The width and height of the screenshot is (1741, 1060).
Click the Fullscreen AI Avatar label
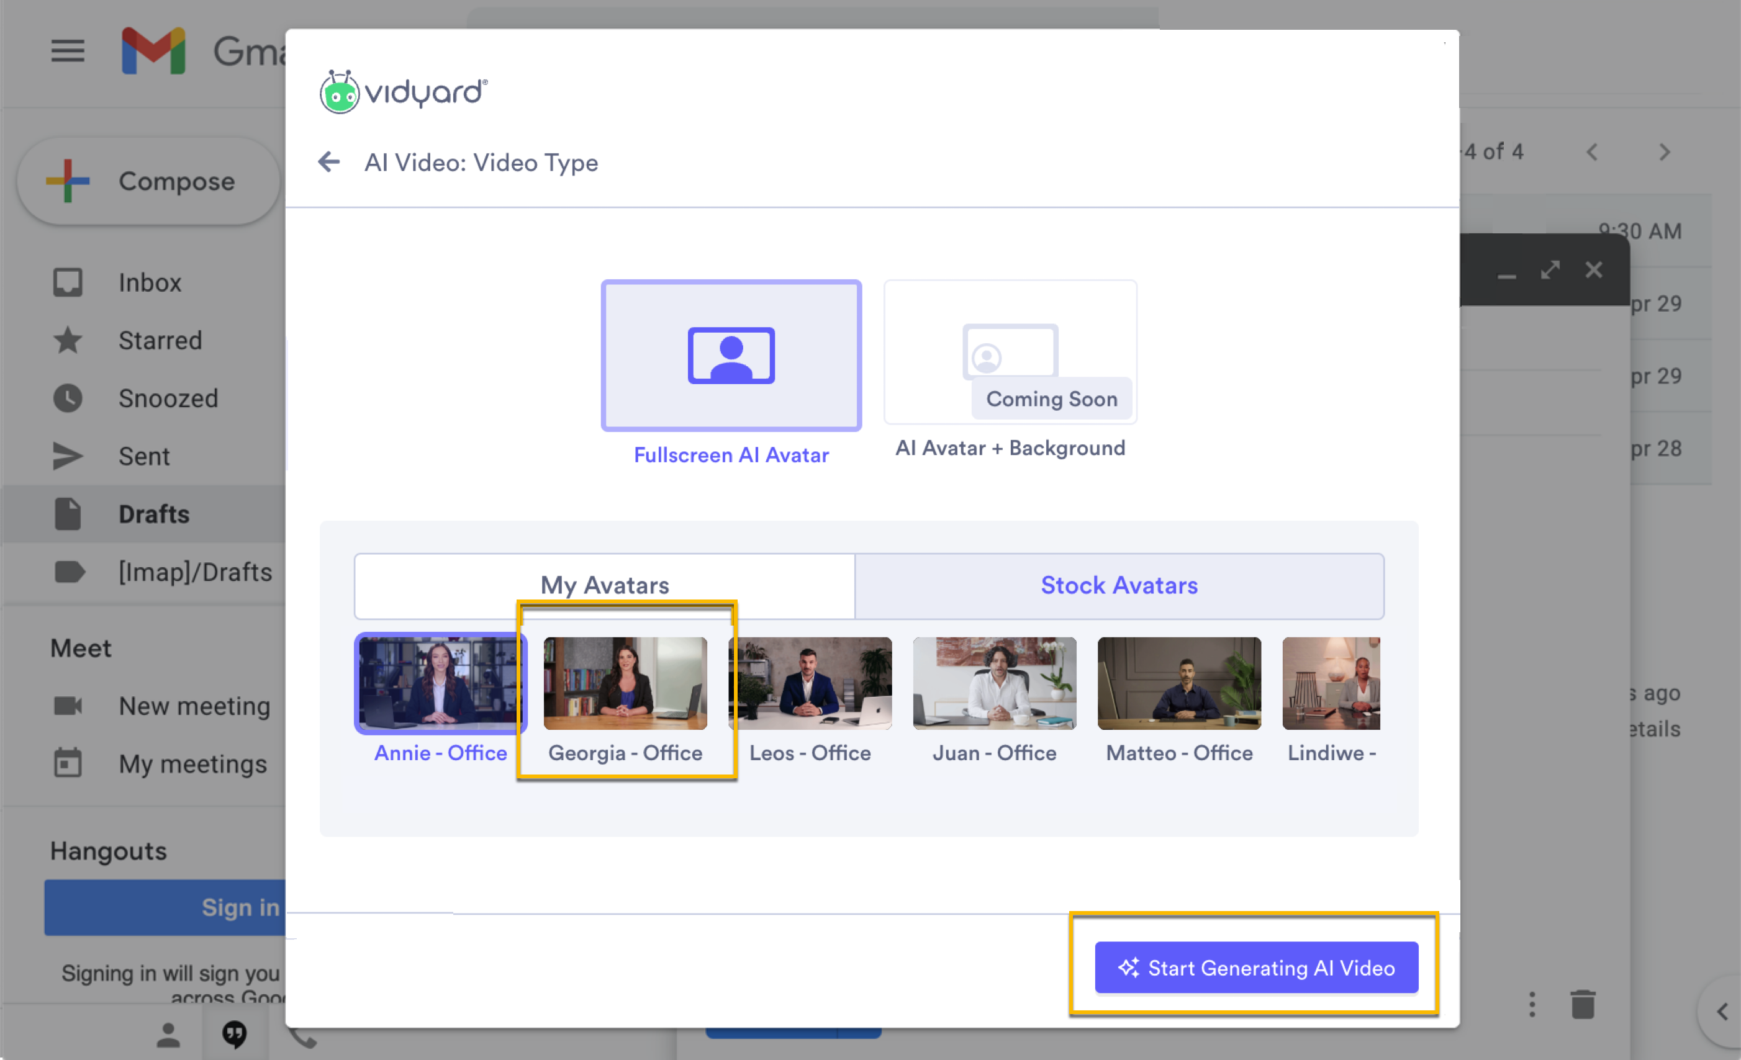click(x=731, y=456)
